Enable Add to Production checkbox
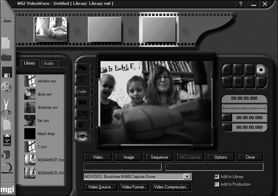278x196 pixels. (x=216, y=184)
